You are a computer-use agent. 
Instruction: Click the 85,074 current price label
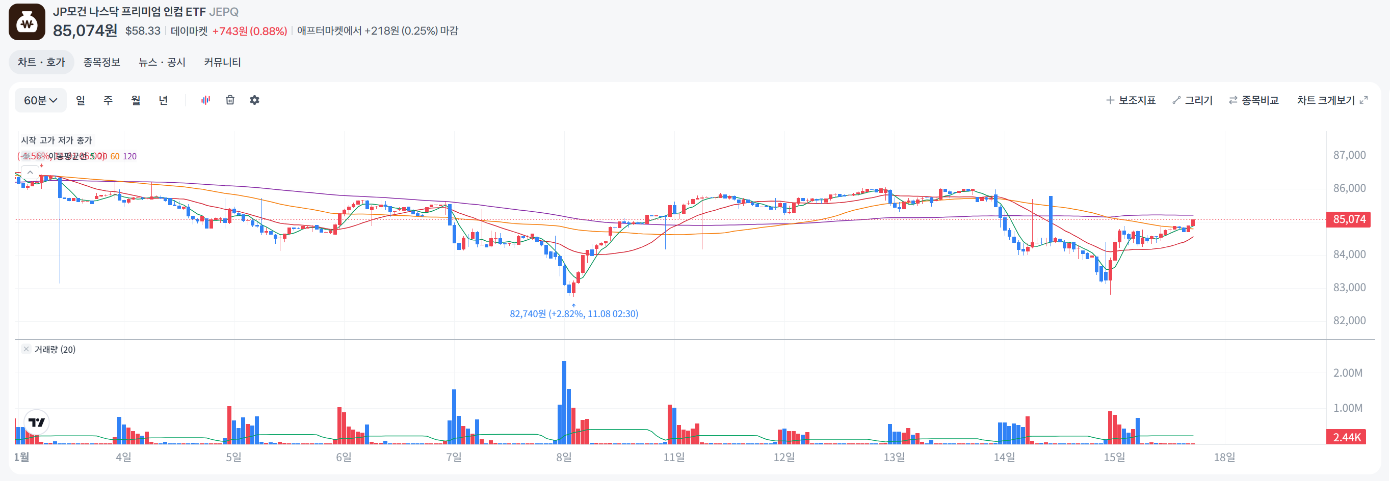click(1348, 219)
